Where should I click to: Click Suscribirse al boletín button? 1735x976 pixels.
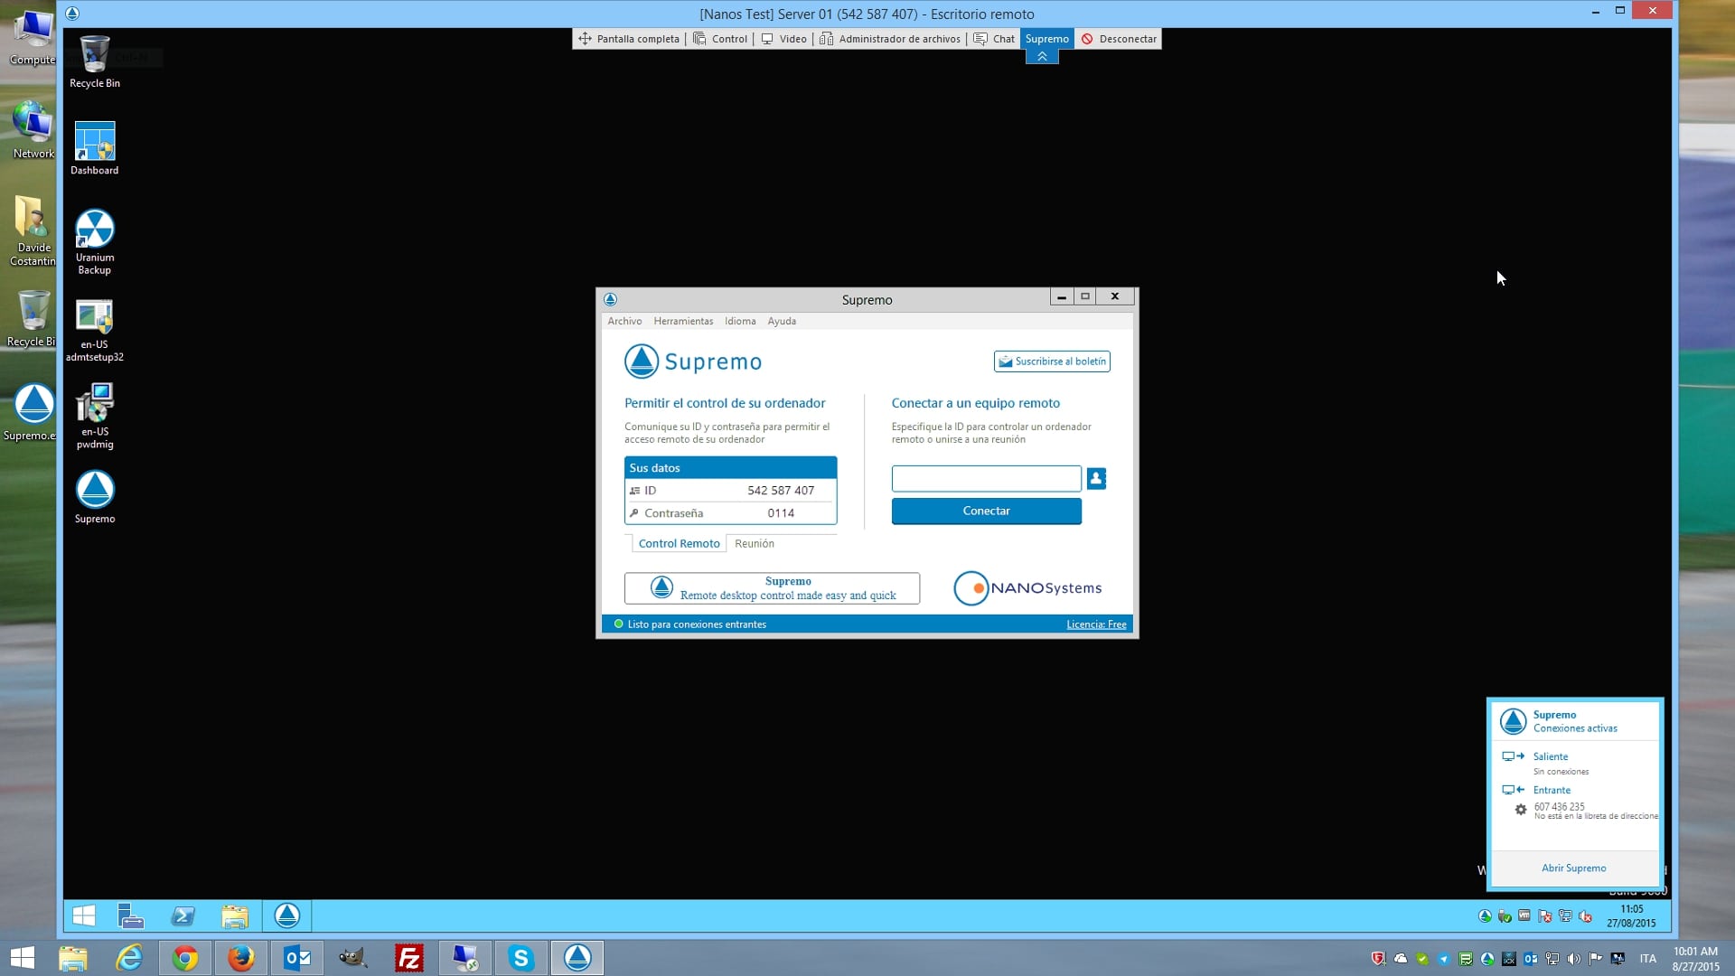1052,361
